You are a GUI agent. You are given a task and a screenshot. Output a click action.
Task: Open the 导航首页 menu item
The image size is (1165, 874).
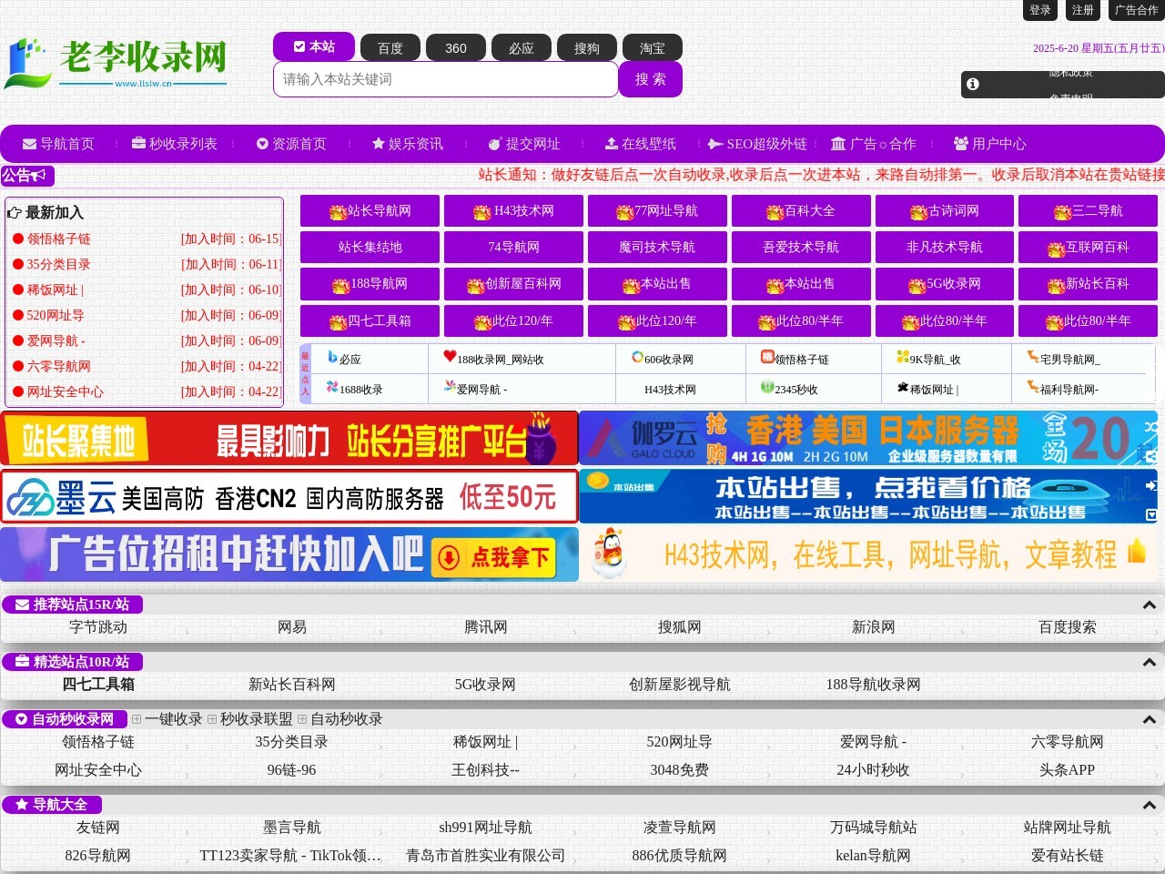[x=58, y=144]
